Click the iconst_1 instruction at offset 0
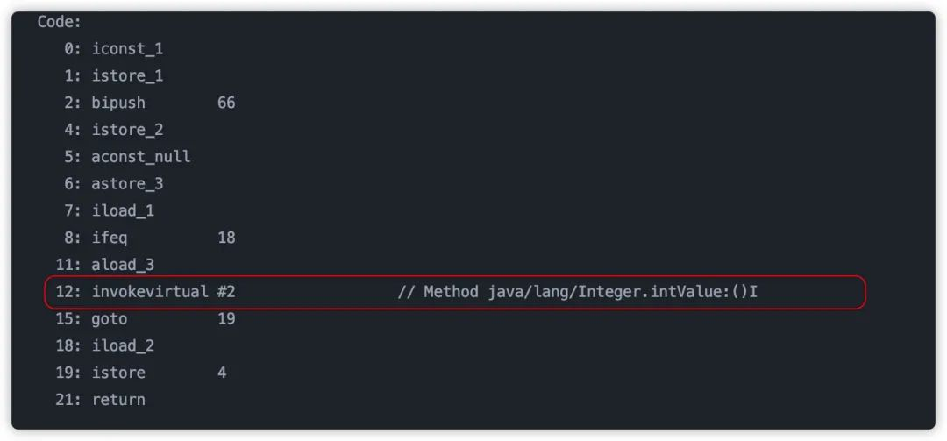 click(127, 49)
